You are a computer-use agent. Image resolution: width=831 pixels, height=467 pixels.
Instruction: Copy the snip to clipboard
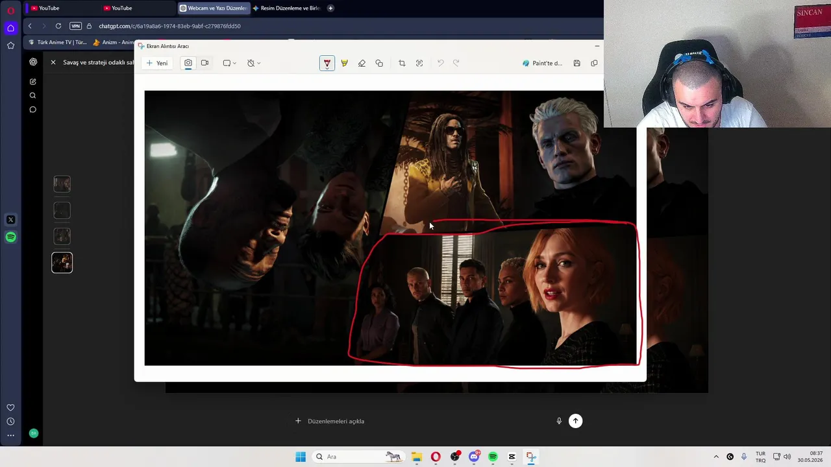tap(594, 63)
